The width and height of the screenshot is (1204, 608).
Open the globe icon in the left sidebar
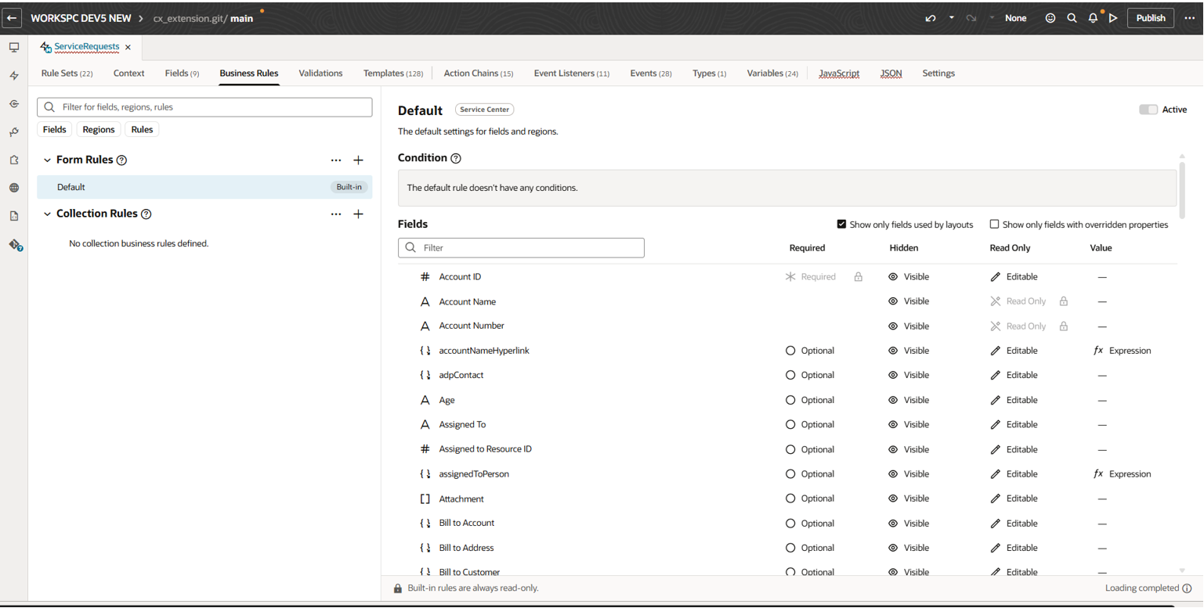pyautogui.click(x=13, y=188)
